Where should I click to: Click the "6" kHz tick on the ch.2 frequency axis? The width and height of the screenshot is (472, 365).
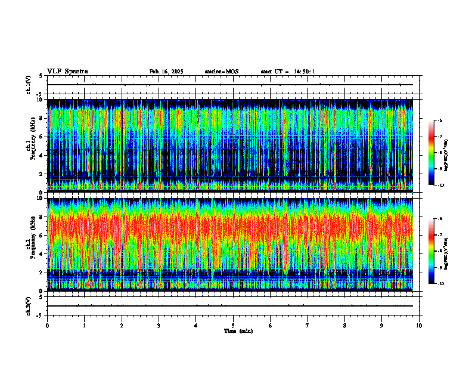click(x=42, y=236)
